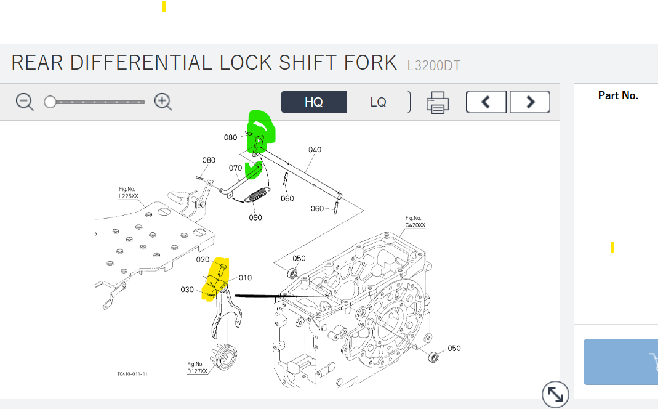Screen dimensions: 658x409
Task: Click callout 020 above the shift fork
Action: coord(203,260)
